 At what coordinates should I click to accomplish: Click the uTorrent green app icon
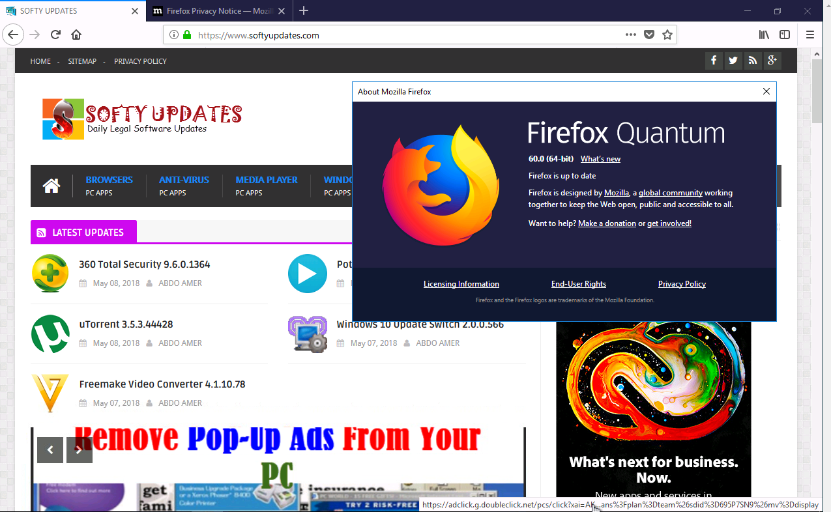50,334
